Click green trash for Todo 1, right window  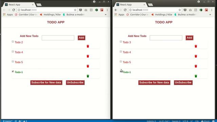[196, 76]
